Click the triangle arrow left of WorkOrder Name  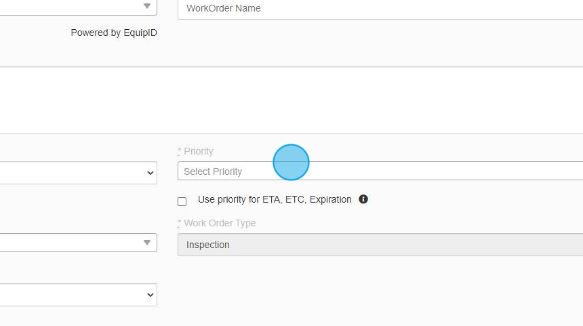pos(147,6)
